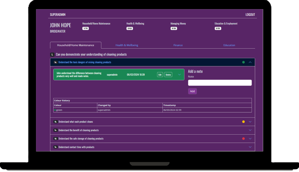Click the 1/76 Household progress badge
The width and height of the screenshot is (299, 172).
pyautogui.click(x=86, y=29)
